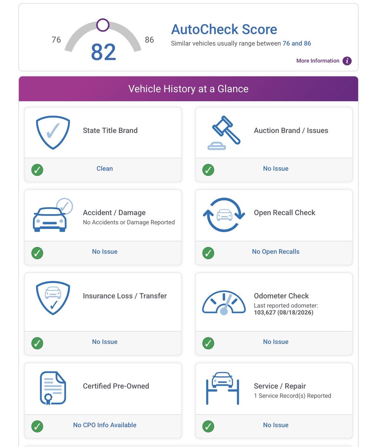Click the Open Recall circular arrows icon

(x=224, y=215)
